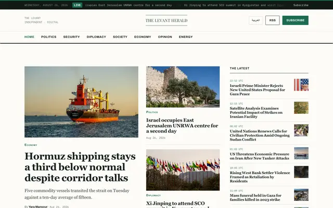Click the Wednesday, August 26, 2026 date in top bar
Image resolution: width=333 pixels, height=208 pixels.
(x=46, y=5)
